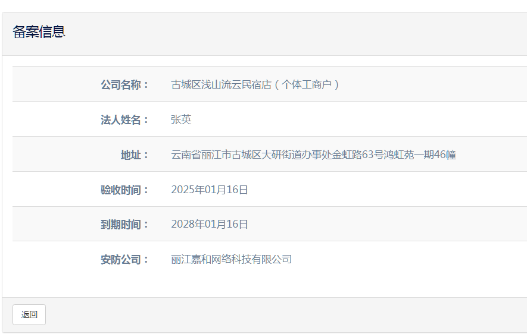Click the legal person name 张英

[x=181, y=119]
